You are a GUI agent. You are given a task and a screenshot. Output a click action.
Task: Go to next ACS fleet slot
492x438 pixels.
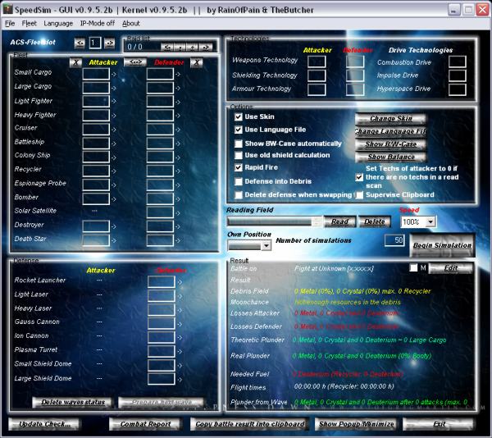[x=109, y=43]
